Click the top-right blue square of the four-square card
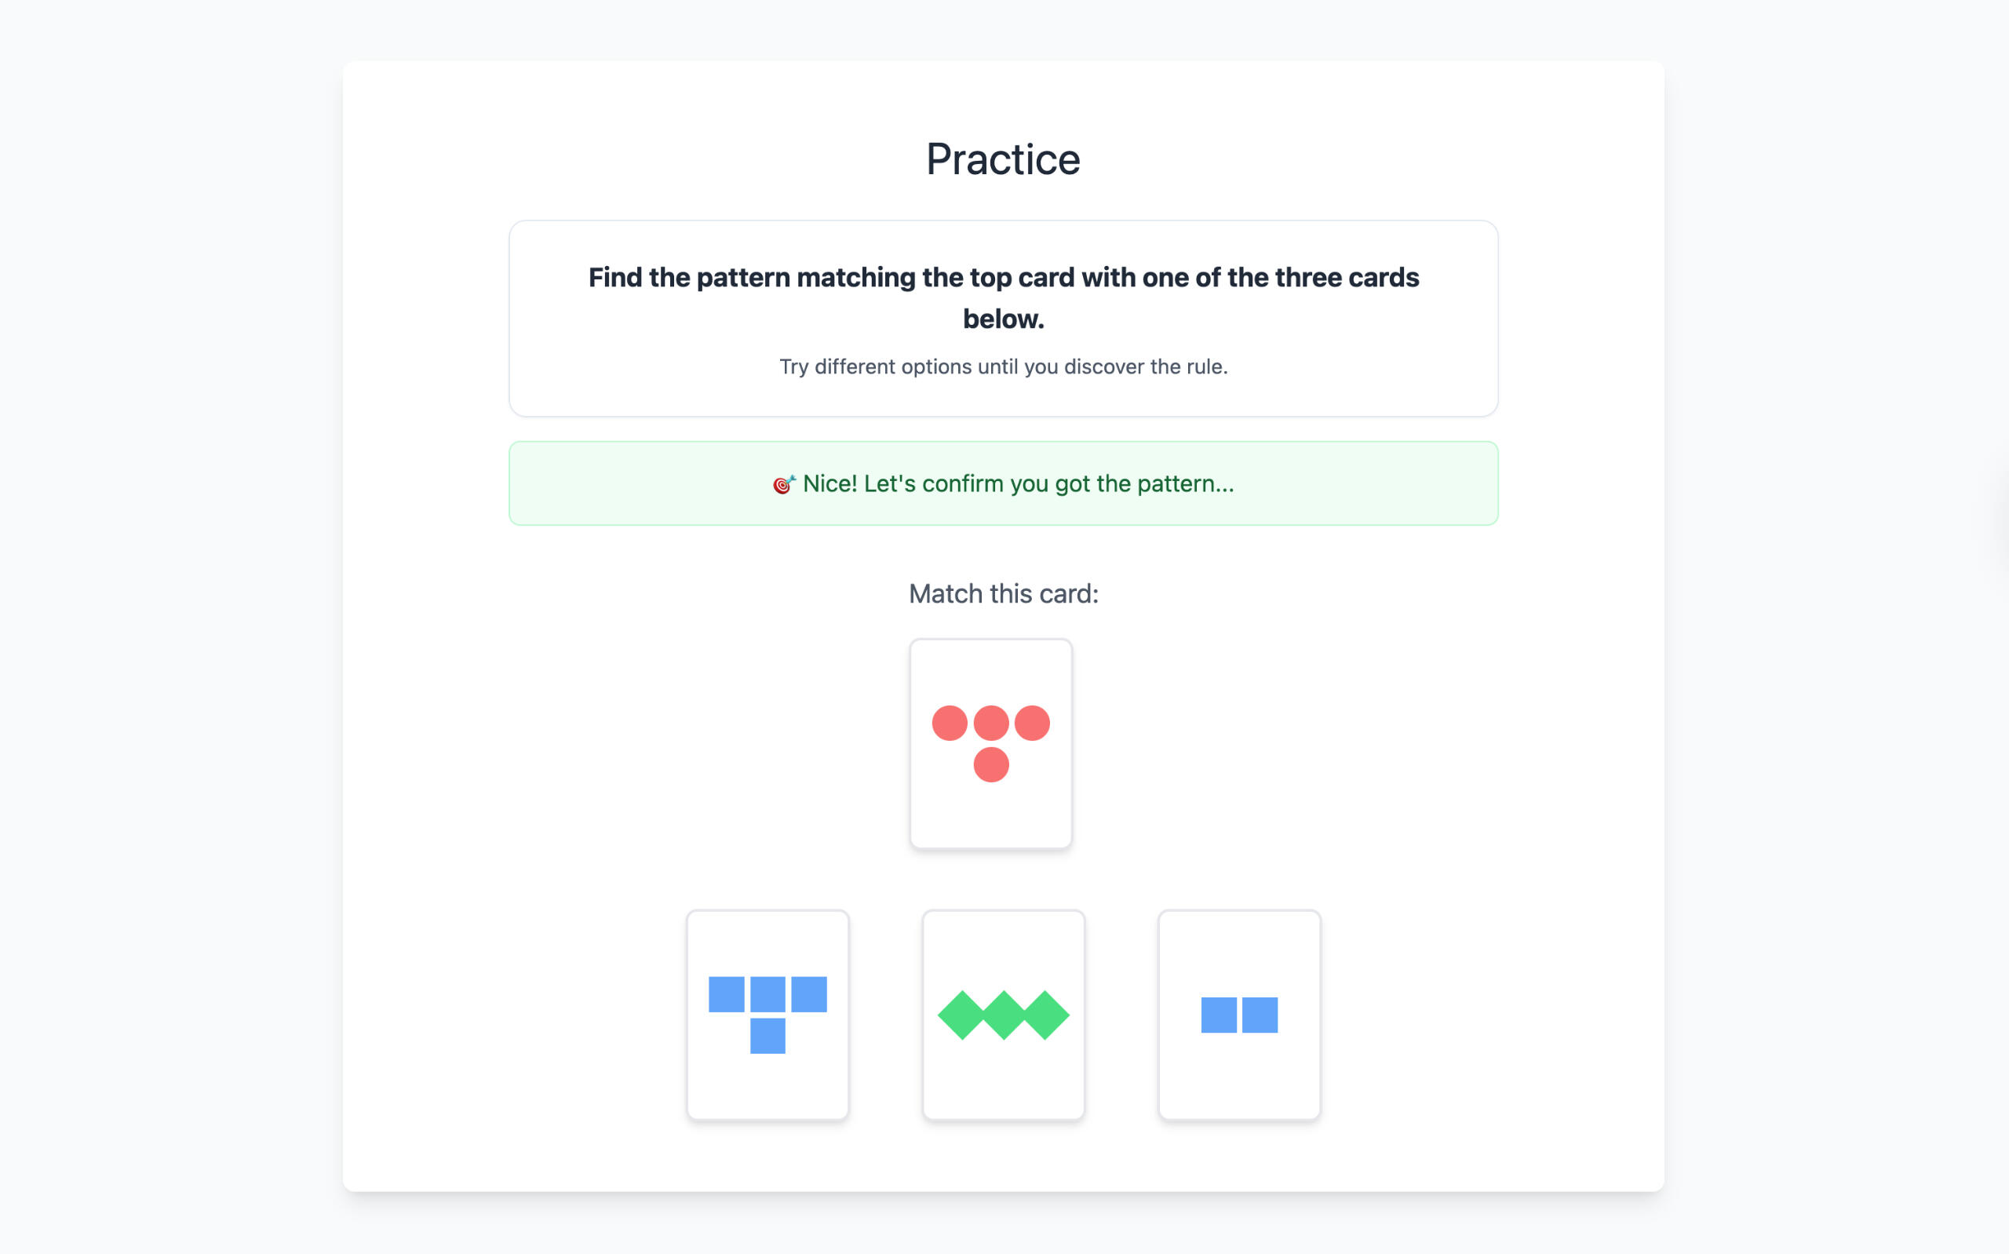This screenshot has width=2009, height=1254. click(x=808, y=994)
